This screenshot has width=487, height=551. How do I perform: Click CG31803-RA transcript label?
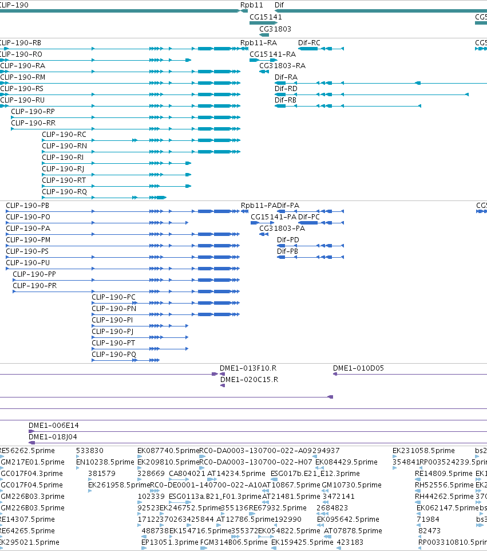283,66
